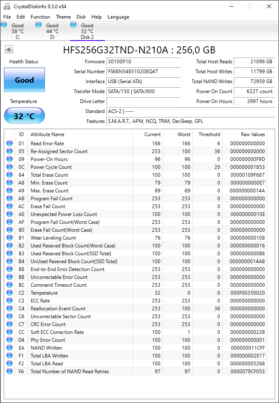Image resolution: width=279 pixels, height=403 pixels.
Task: Click status orb of Total LBA Written row
Action: [x=10, y=356]
